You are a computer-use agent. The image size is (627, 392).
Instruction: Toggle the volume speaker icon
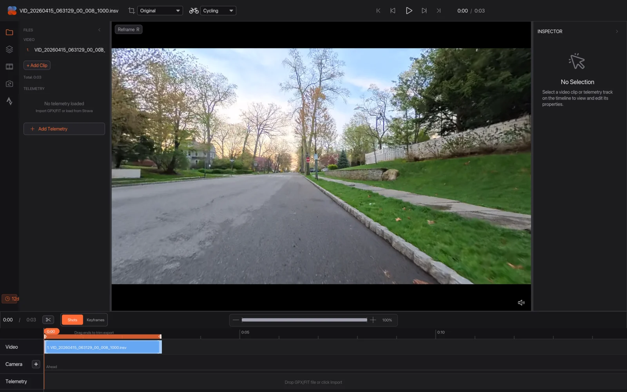coord(521,303)
